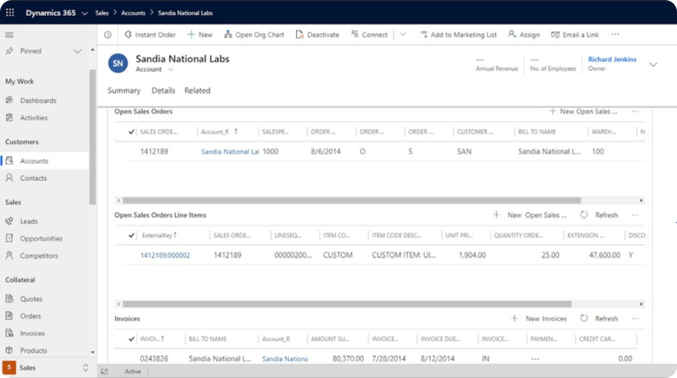The width and height of the screenshot is (677, 378).
Task: Select all rows in Invoices grid
Action: click(131, 339)
